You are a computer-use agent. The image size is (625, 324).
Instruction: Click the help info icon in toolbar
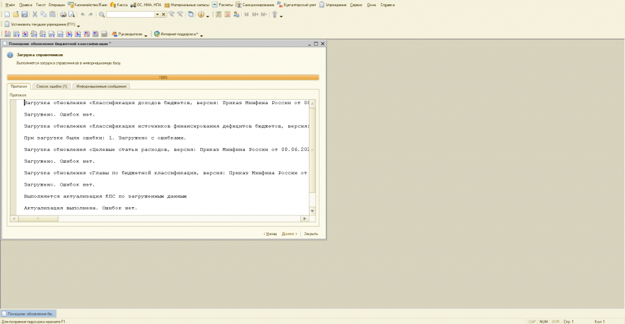coord(200,14)
